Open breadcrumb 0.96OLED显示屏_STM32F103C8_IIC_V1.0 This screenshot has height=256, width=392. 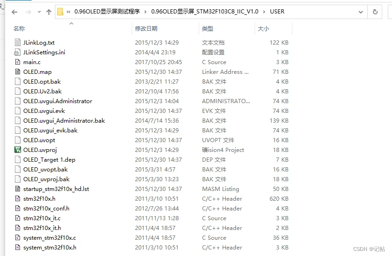tap(205, 12)
